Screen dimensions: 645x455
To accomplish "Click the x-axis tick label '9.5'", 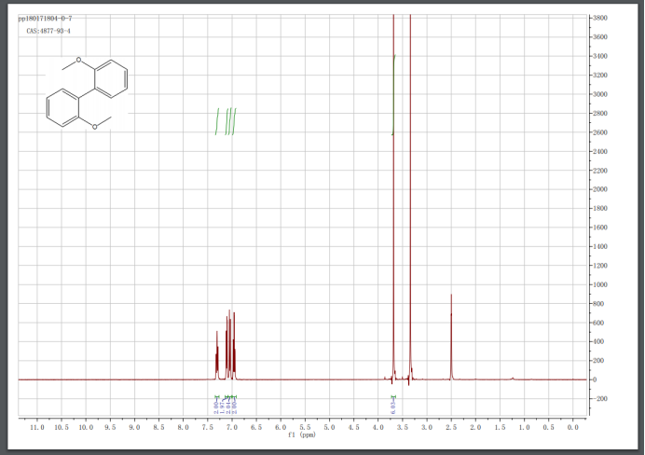I will tap(110, 427).
